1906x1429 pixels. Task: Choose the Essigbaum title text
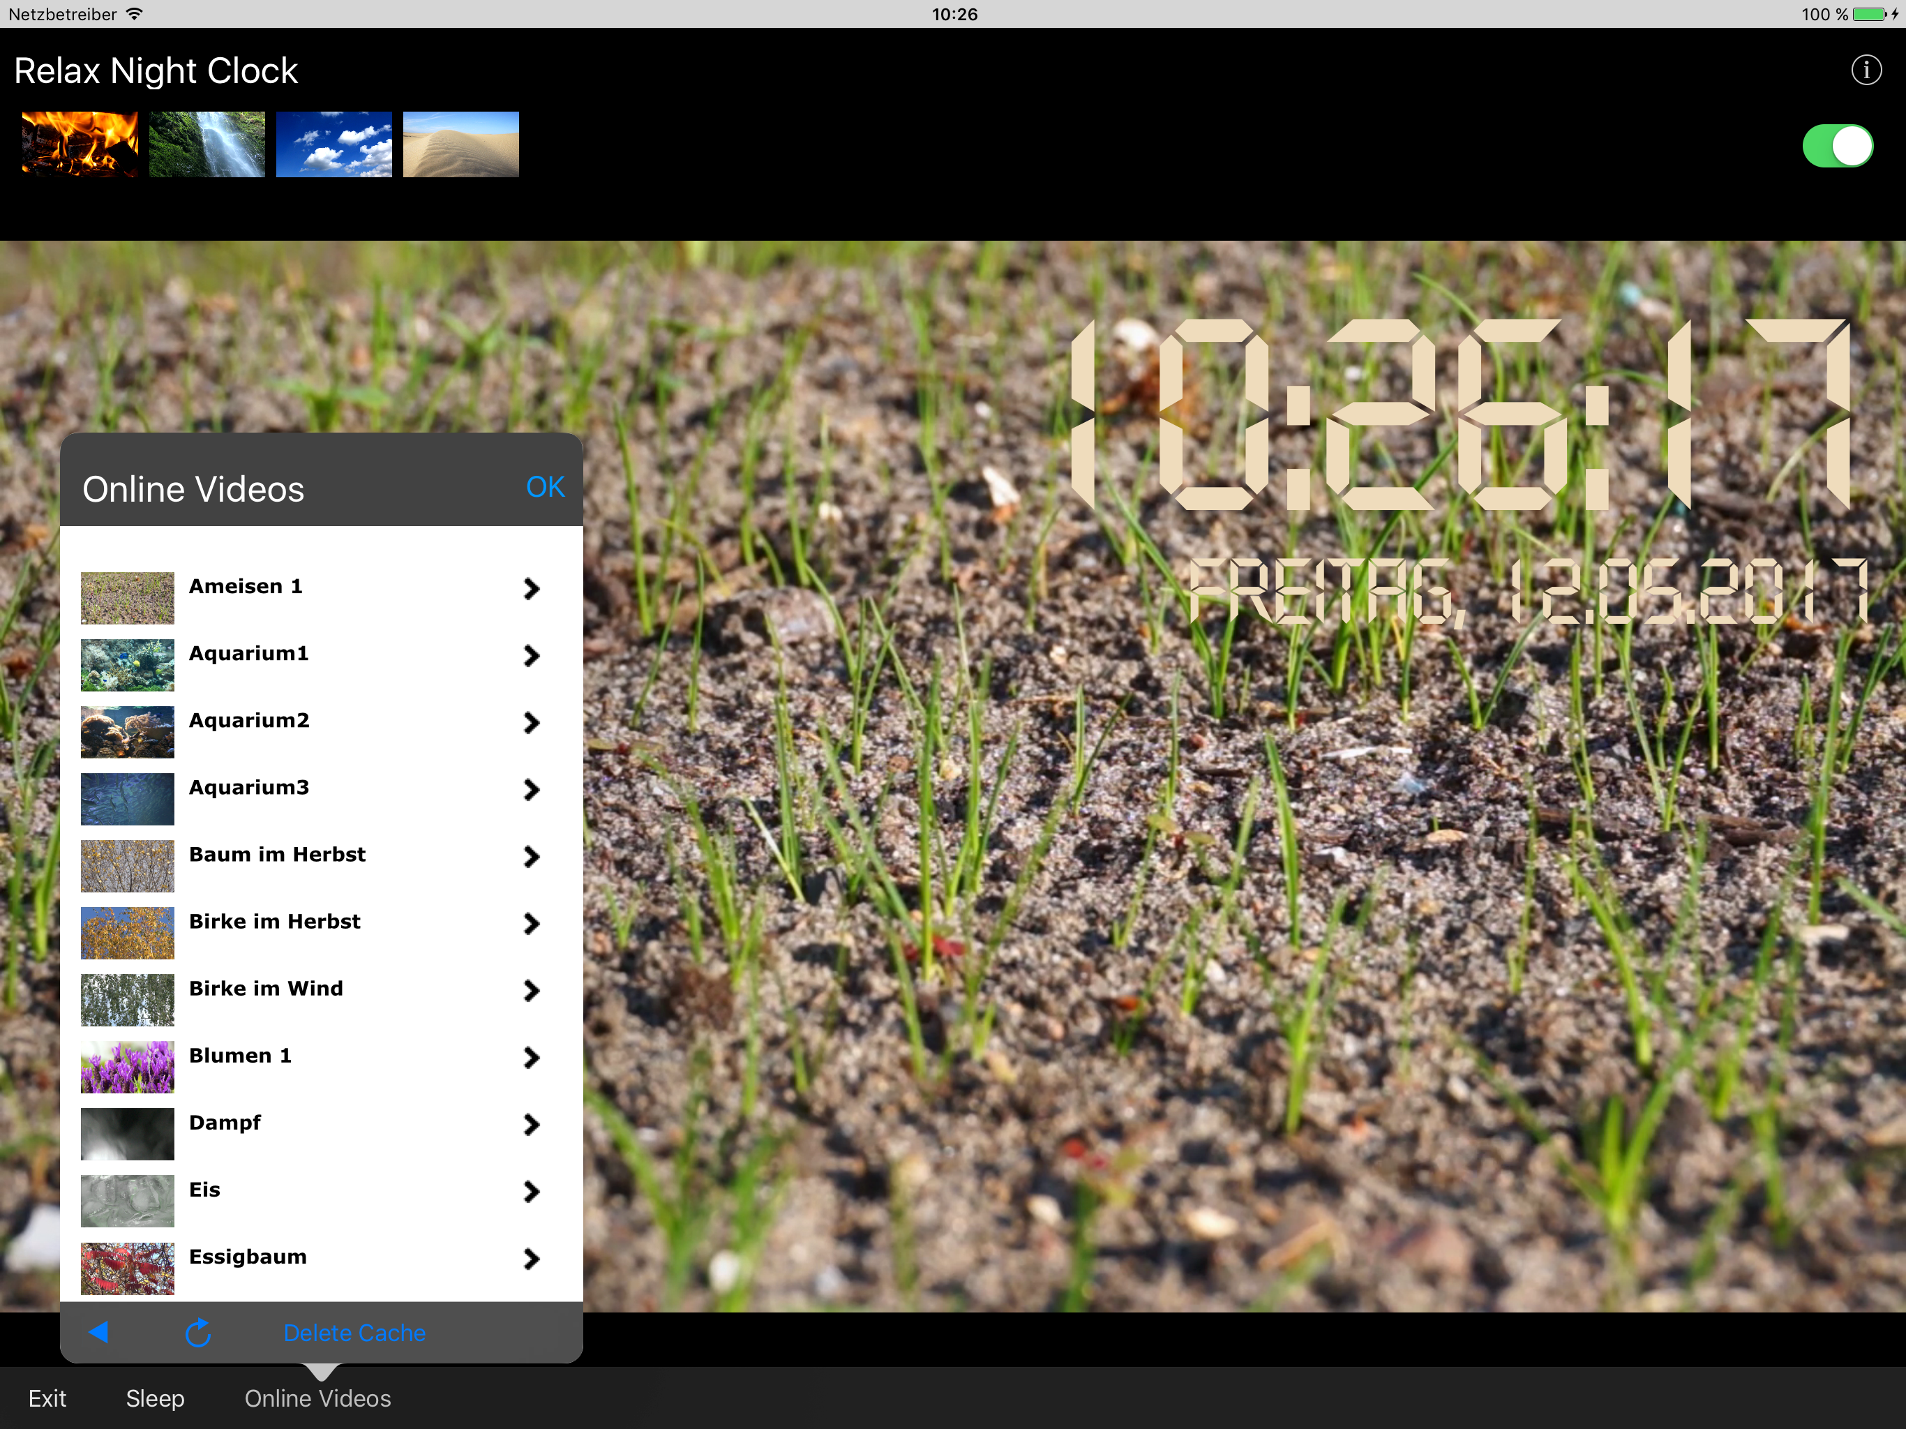click(x=248, y=1257)
